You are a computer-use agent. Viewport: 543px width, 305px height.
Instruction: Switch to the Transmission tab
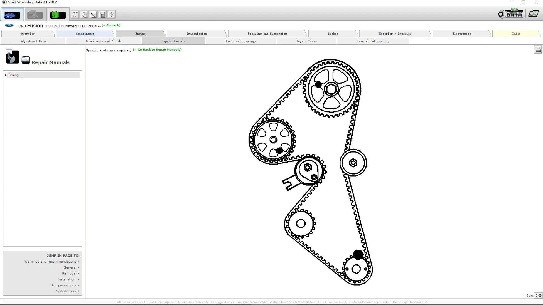(x=197, y=34)
